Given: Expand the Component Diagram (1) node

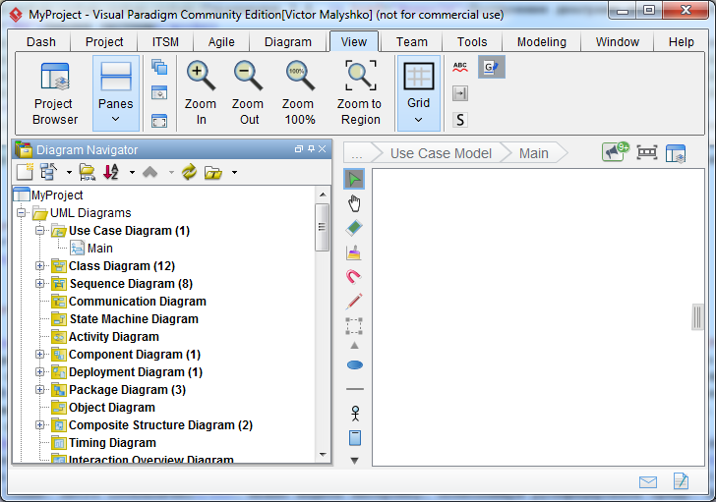Looking at the screenshot, I should click(x=39, y=354).
